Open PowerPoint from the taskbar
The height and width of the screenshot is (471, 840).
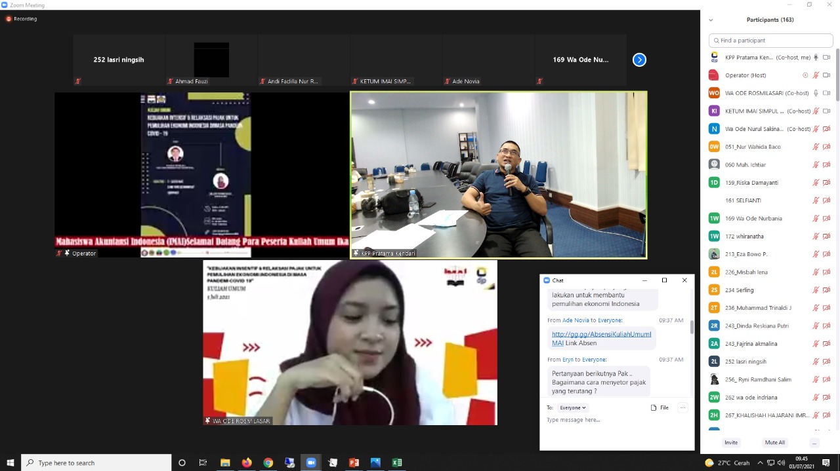pyautogui.click(x=354, y=462)
